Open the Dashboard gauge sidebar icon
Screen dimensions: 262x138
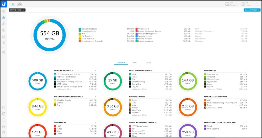4,11
